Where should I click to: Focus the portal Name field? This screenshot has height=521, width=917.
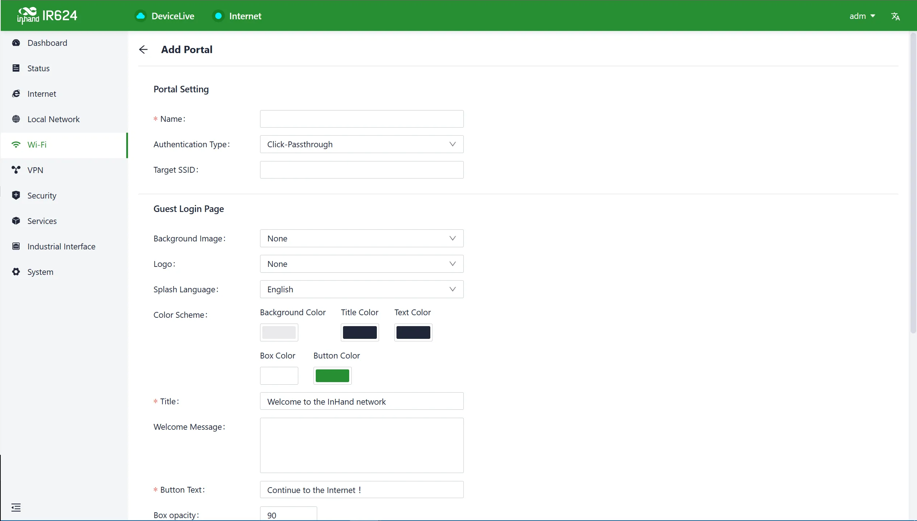[x=362, y=119]
